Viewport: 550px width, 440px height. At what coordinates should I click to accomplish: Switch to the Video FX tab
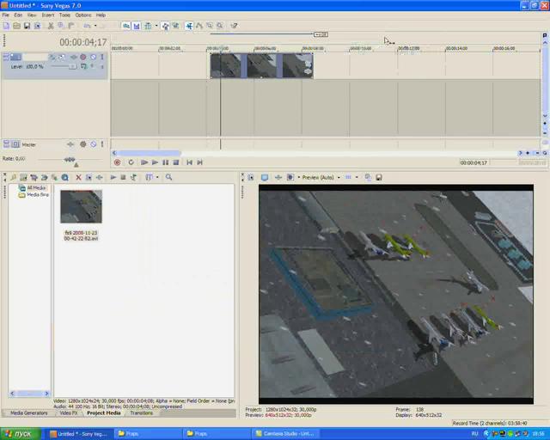69,413
